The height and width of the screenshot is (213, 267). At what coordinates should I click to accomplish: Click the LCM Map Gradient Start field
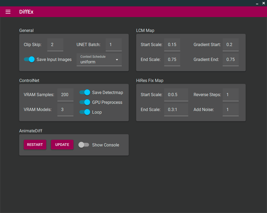point(230,45)
